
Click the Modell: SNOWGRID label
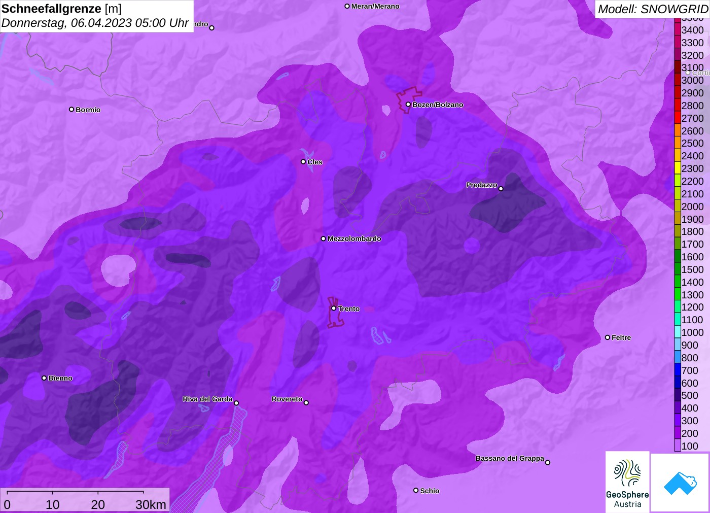[x=653, y=9]
